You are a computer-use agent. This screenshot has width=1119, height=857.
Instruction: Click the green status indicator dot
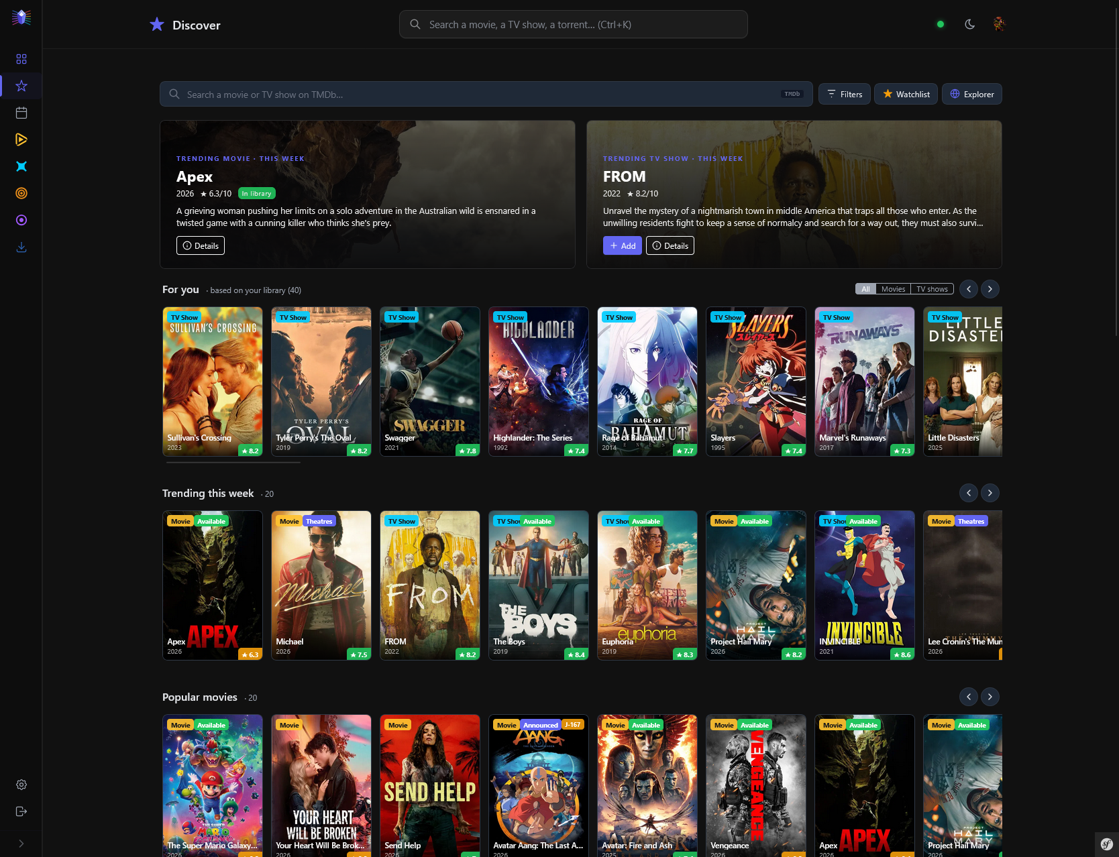coord(941,24)
